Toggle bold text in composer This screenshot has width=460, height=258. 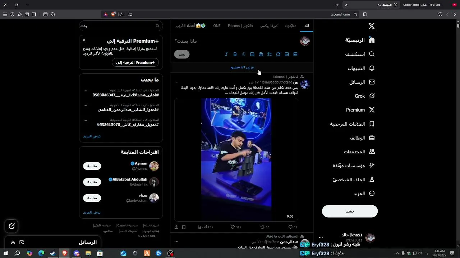235,54
